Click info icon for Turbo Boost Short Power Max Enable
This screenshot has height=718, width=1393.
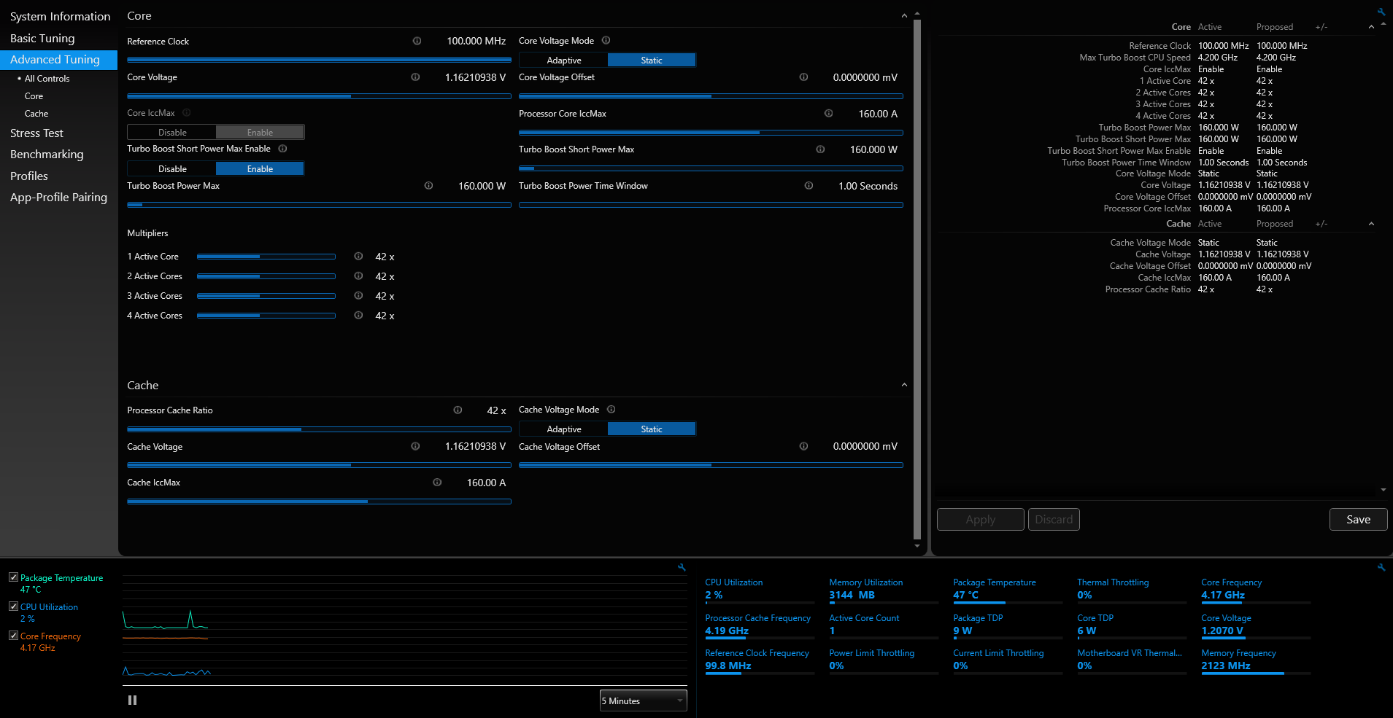click(x=282, y=148)
